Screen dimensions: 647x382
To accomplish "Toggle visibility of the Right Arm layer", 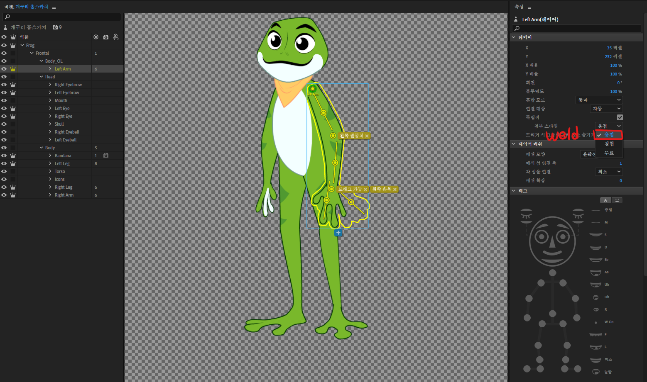I will click(4, 195).
